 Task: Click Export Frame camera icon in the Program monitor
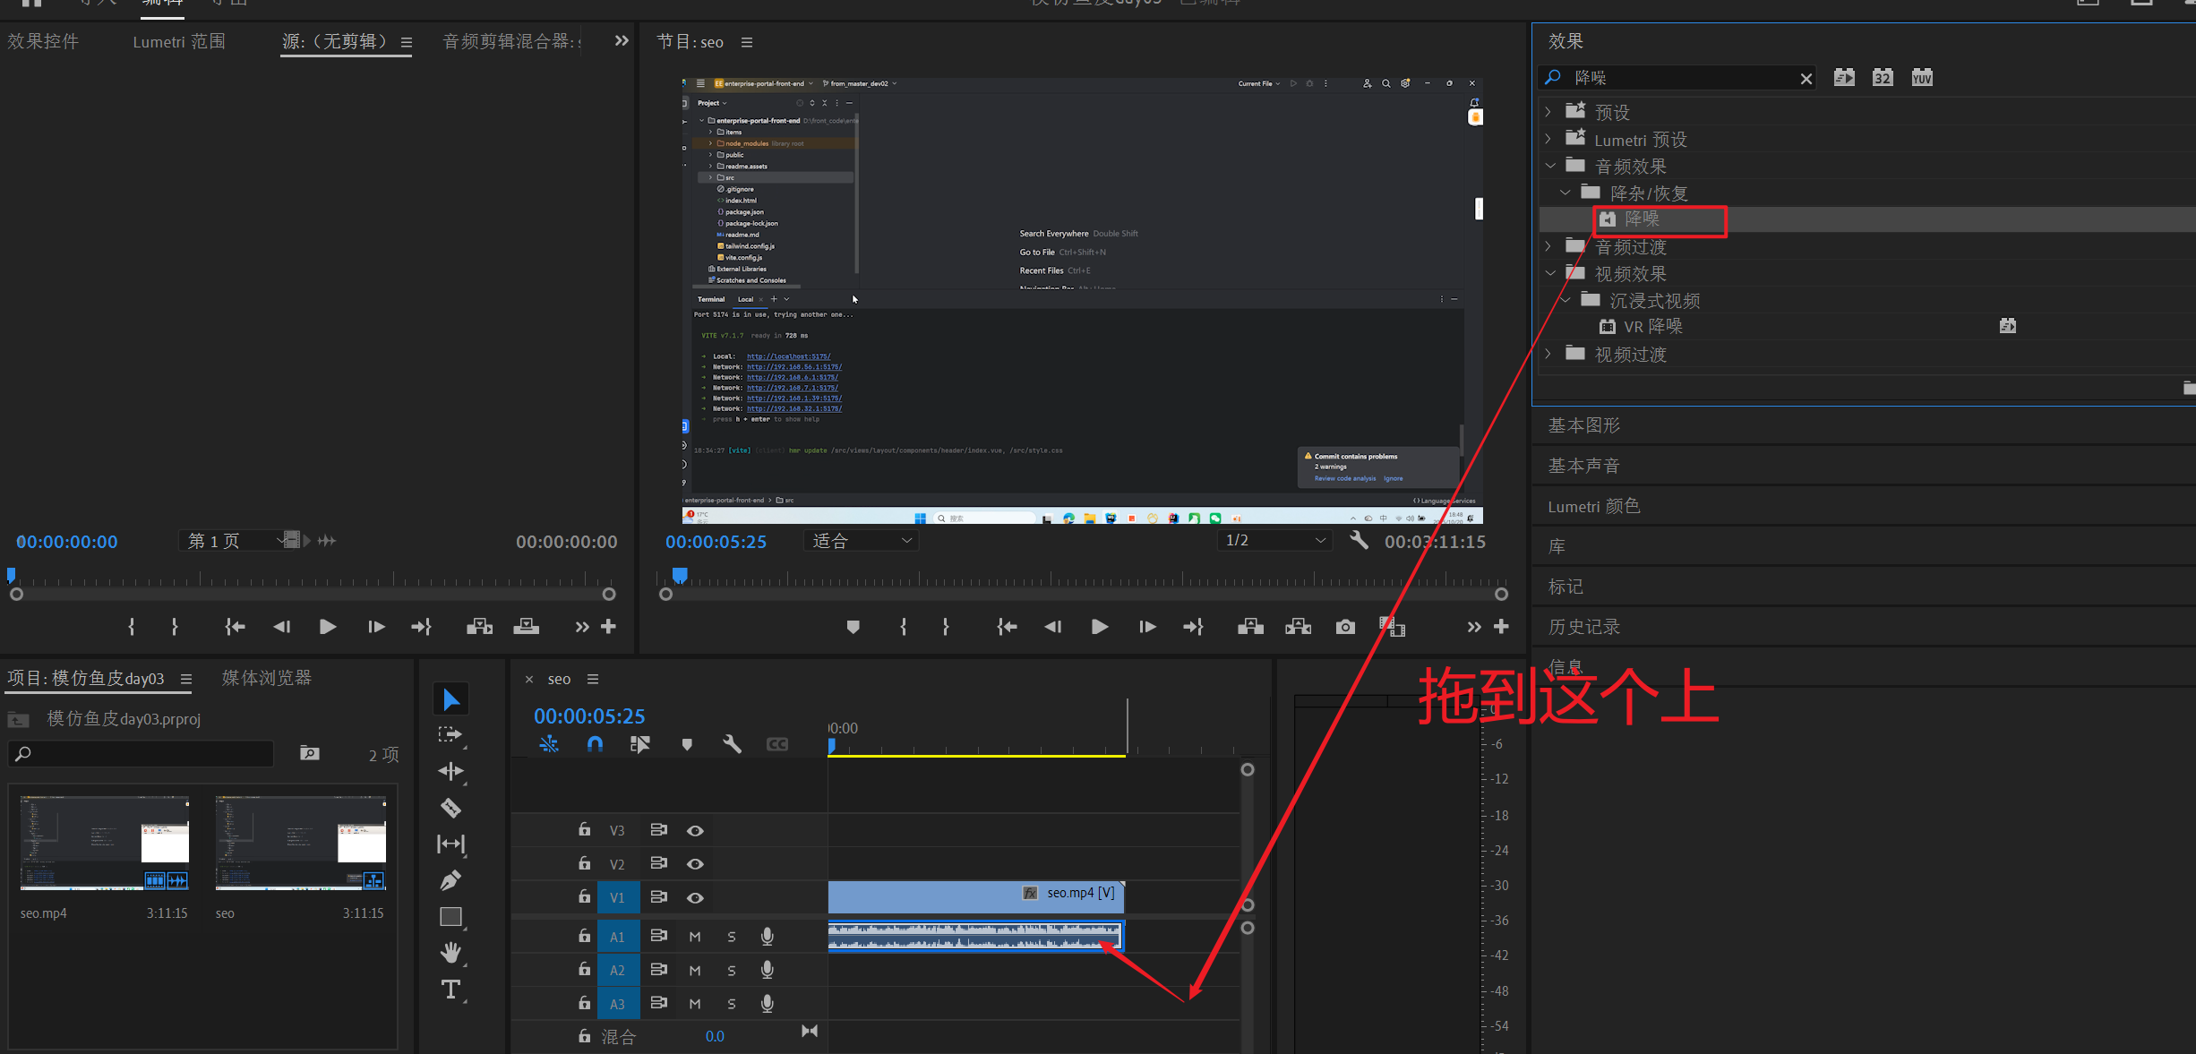(1345, 627)
